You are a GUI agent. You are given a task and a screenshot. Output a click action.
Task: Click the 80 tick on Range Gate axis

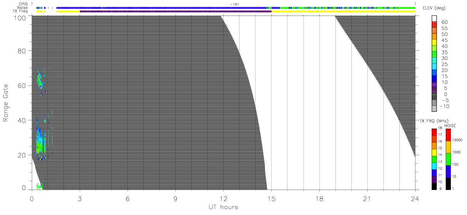tap(21, 51)
